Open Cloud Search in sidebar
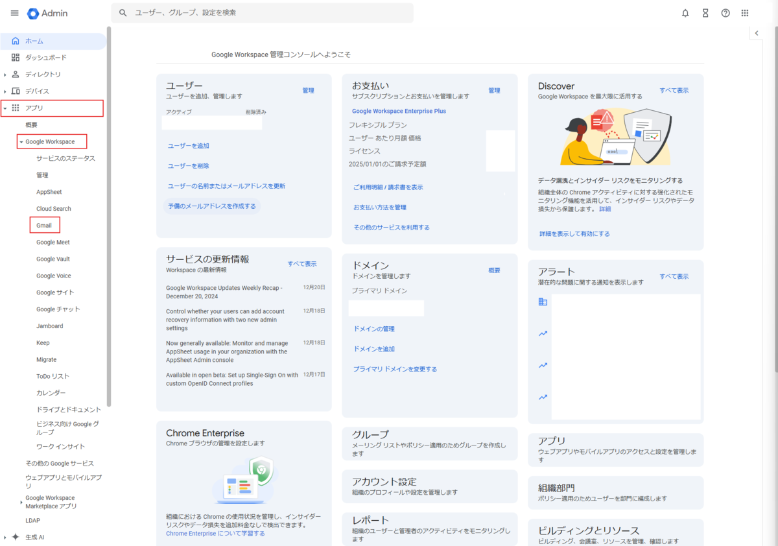 (x=54, y=209)
